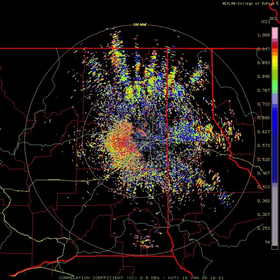Click the 0.467 scale label

[x=264, y=173]
